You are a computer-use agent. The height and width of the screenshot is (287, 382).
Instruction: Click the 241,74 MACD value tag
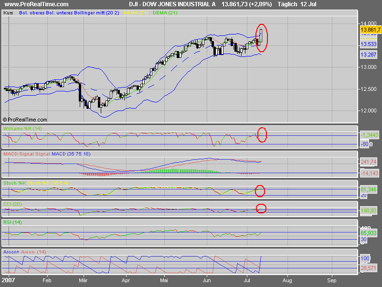click(369, 162)
